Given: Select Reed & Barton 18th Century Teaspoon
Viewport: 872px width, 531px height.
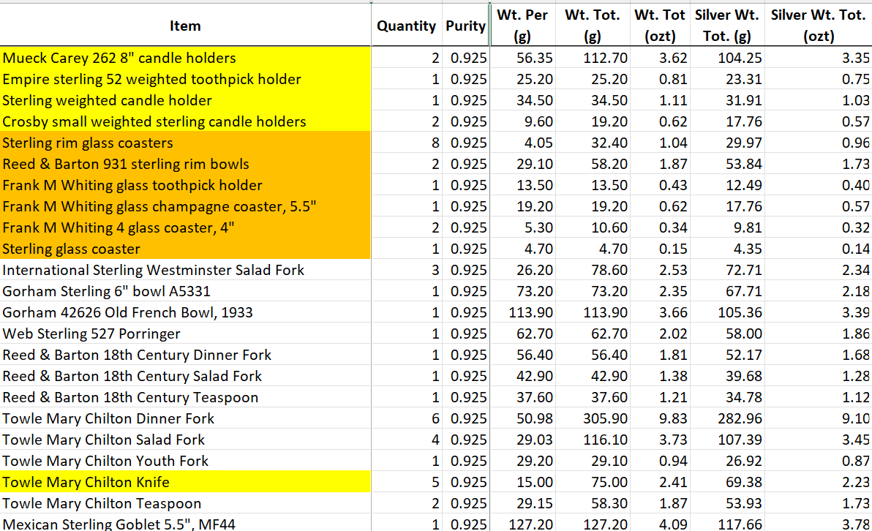Looking at the screenshot, I should pos(185,398).
